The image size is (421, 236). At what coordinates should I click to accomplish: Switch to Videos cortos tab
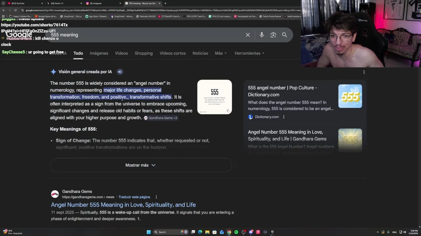pos(173,53)
